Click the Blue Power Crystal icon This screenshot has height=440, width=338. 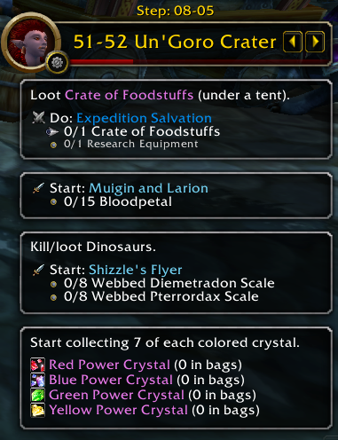(38, 380)
